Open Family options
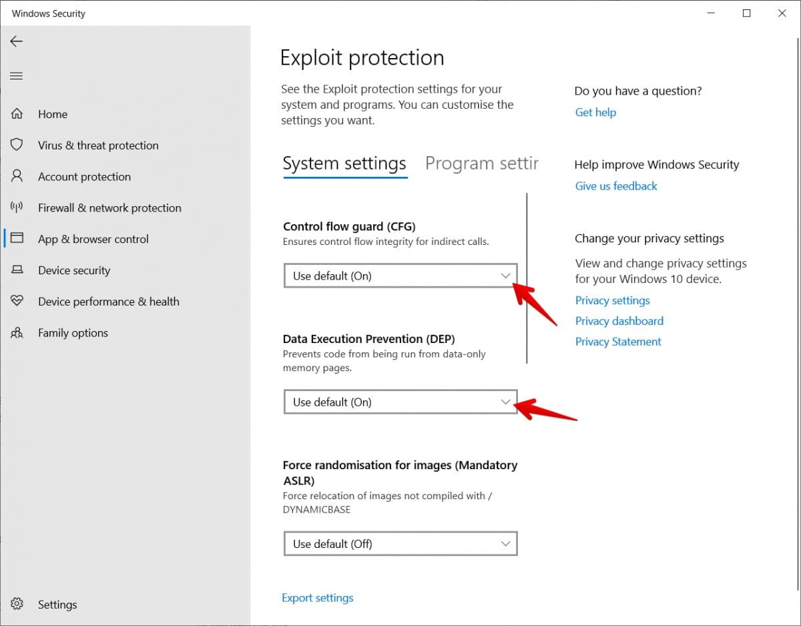This screenshot has width=801, height=626. (73, 332)
